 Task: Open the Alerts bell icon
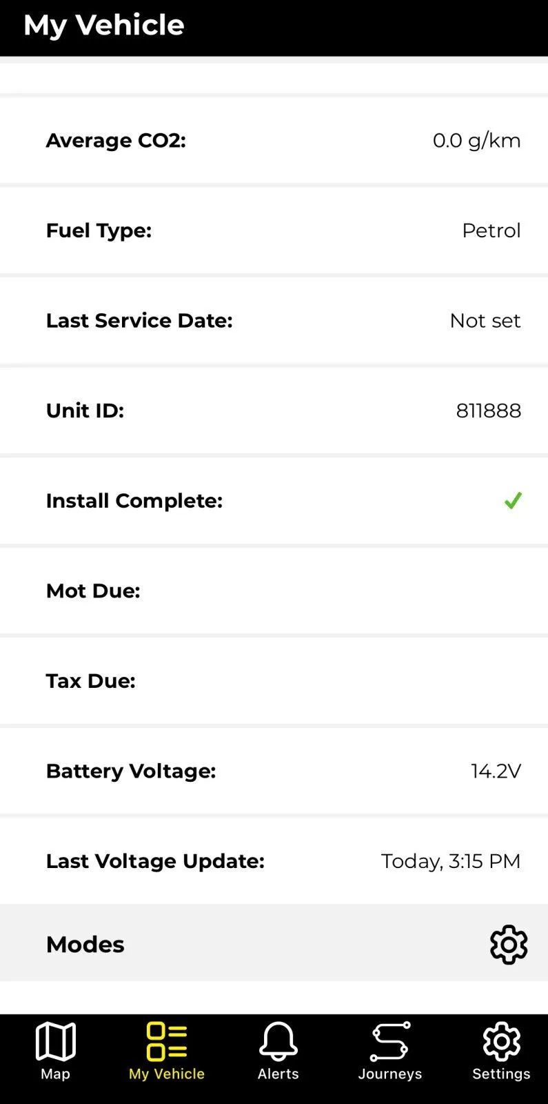(x=278, y=1041)
